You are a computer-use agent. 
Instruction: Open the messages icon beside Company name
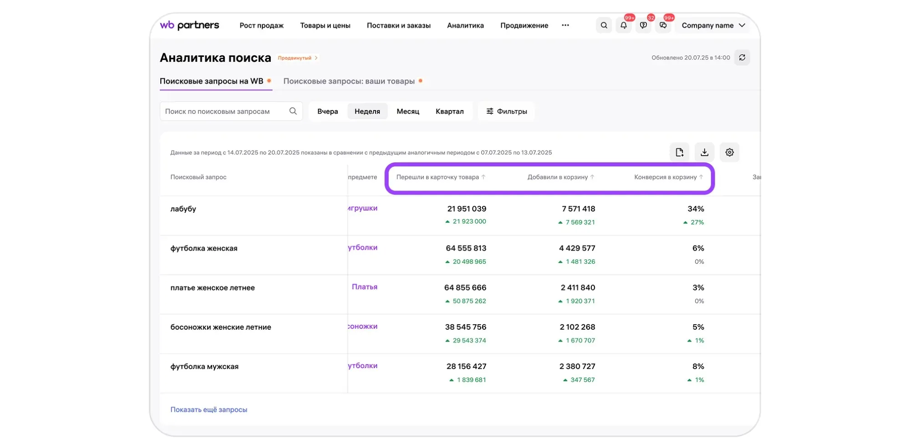(663, 25)
